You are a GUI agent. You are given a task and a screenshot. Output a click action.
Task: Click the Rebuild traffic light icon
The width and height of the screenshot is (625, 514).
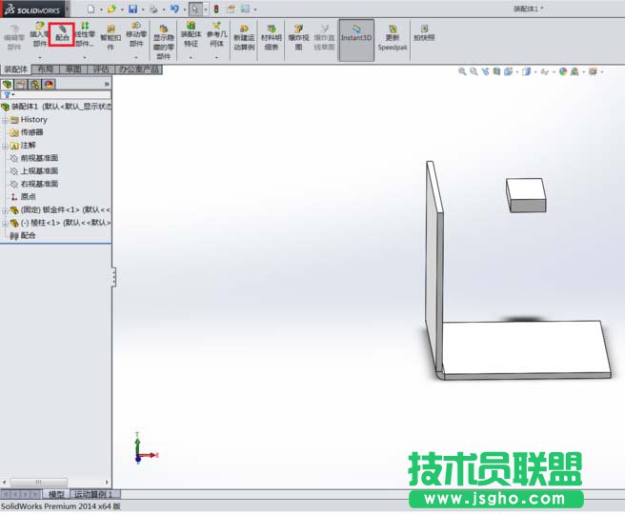pos(216,9)
